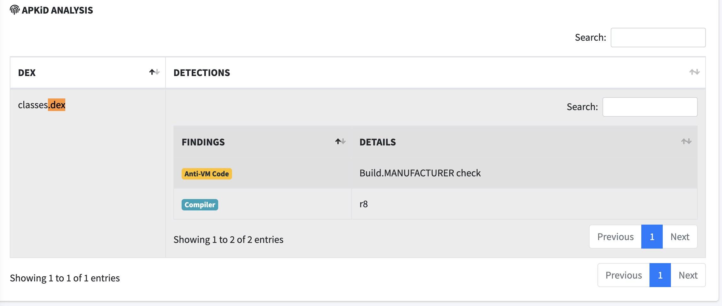Go to Previous page in findings table
Screen dimensions: 722x306
(615, 237)
